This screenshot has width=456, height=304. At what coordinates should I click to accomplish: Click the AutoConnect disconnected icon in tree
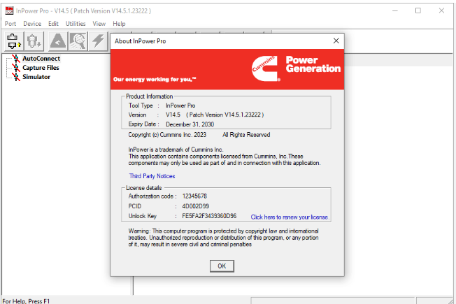tap(15, 59)
